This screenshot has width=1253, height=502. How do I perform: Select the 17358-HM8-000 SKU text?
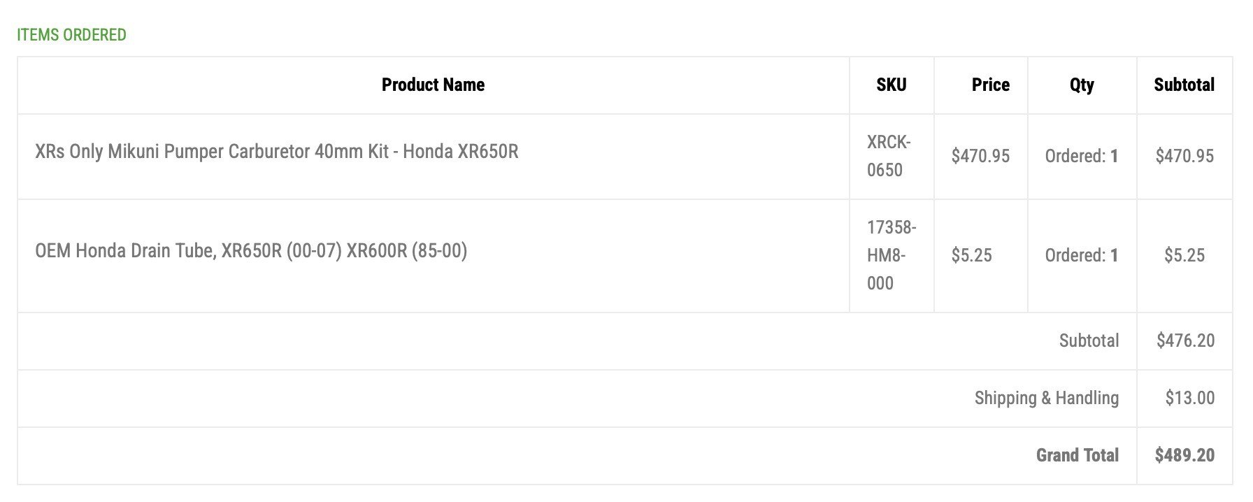(x=892, y=255)
